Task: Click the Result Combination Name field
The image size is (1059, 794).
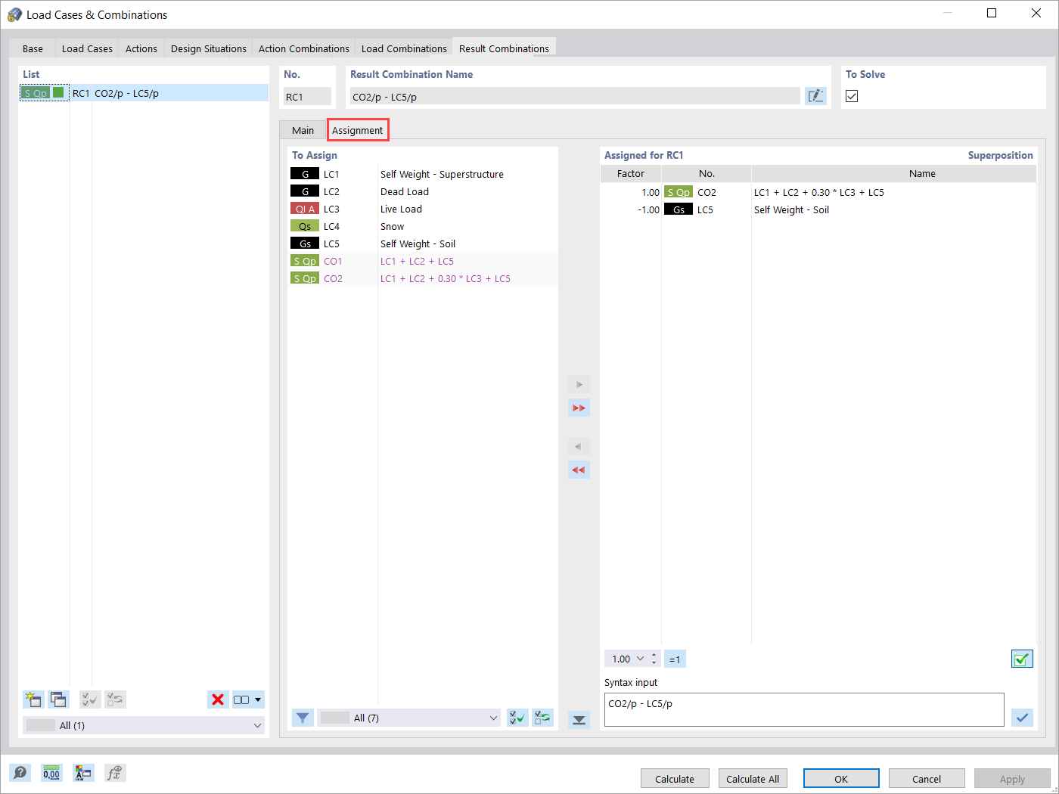Action: (x=575, y=96)
